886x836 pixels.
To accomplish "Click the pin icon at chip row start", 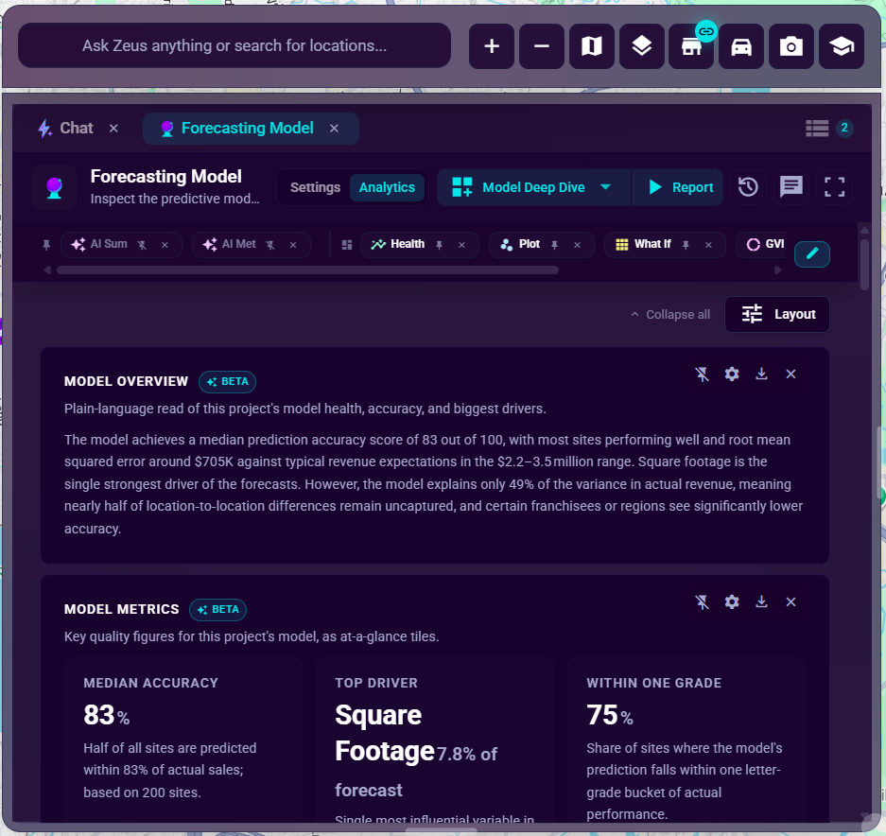I will click(47, 245).
